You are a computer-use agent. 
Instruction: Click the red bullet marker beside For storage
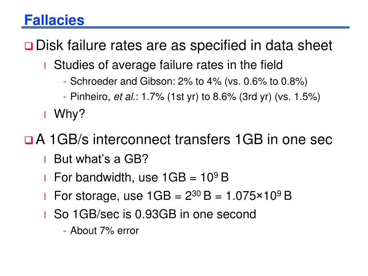pos(45,197)
